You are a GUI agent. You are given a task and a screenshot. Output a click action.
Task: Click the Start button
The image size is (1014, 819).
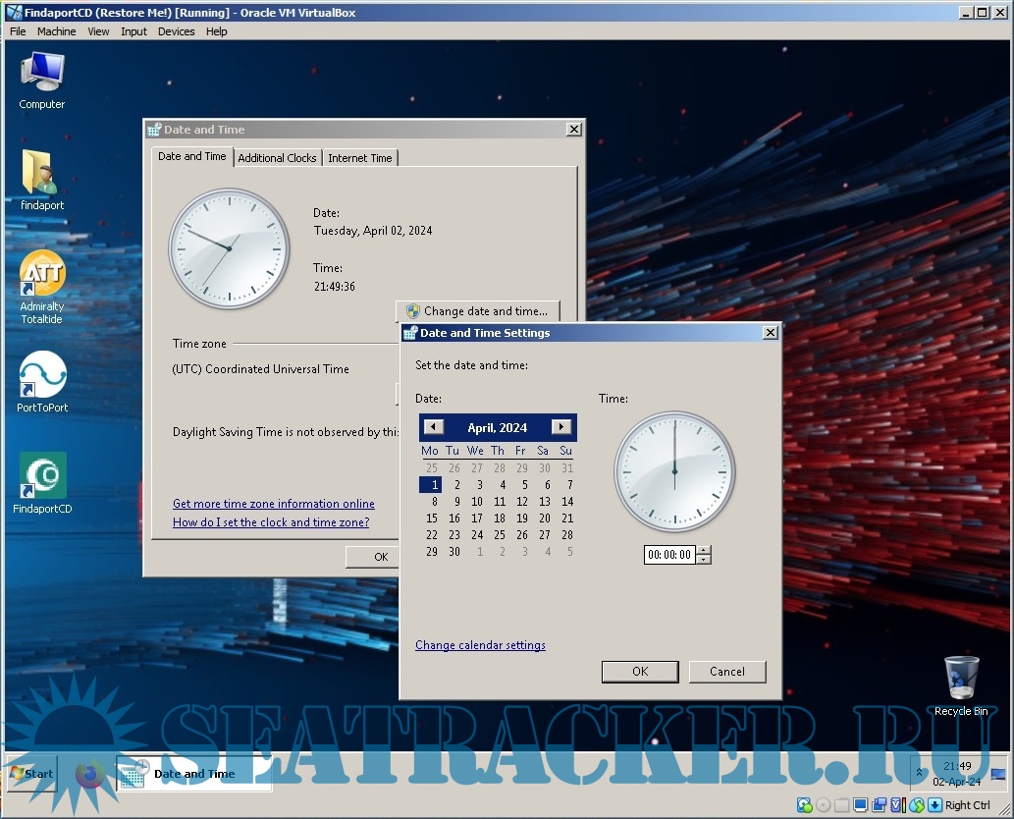(x=31, y=774)
